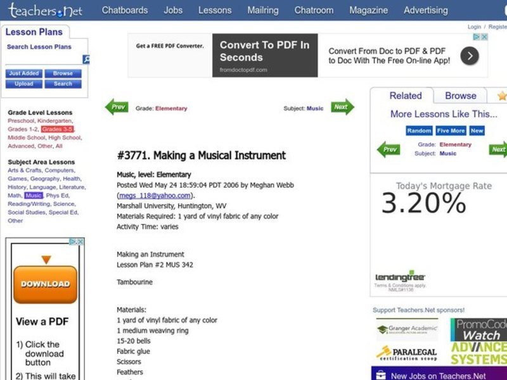
Task: Open the Magazine navigation item
Action: tap(369, 10)
